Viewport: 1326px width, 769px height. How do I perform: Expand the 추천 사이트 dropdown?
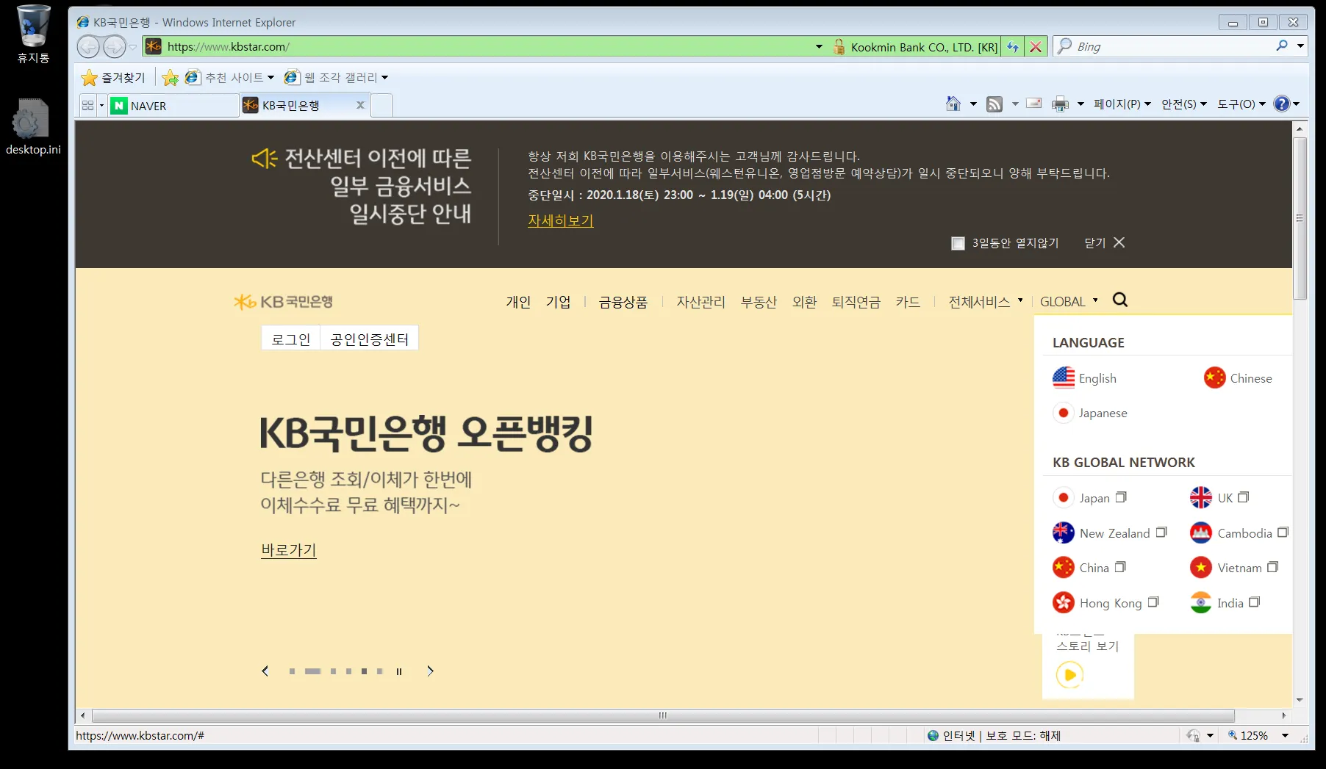270,78
